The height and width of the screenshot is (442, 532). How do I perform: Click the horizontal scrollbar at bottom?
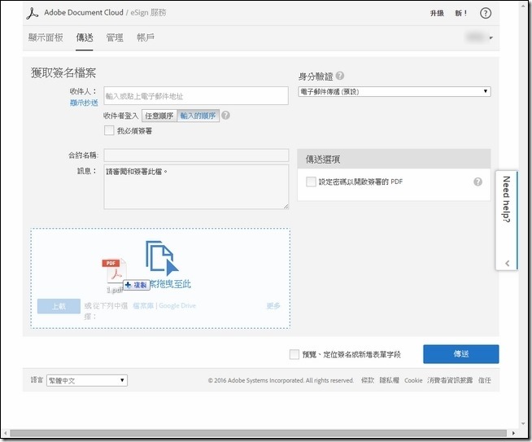[258, 433]
